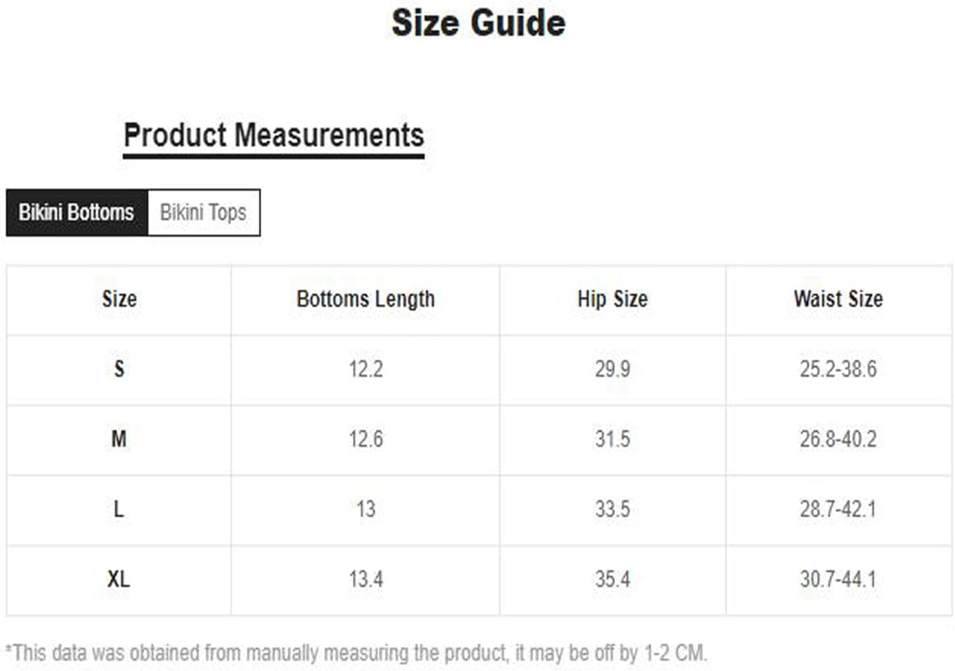Click the 28.7-42.1 waist size cell
The width and height of the screenshot is (955, 671).
click(838, 509)
